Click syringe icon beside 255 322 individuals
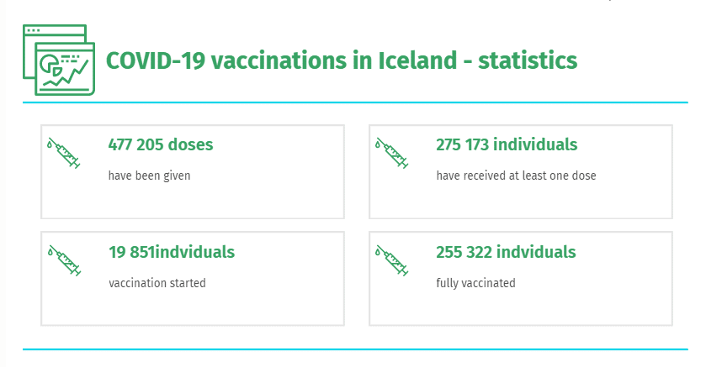The height and width of the screenshot is (367, 706). 392,260
